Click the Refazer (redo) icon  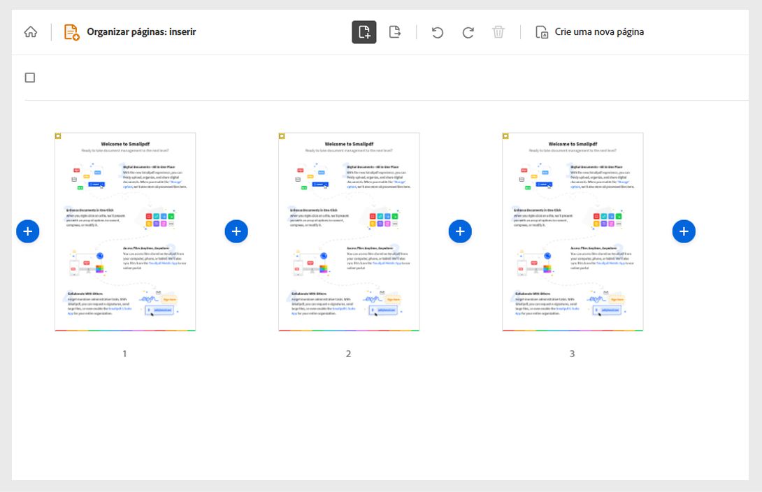[x=467, y=31]
